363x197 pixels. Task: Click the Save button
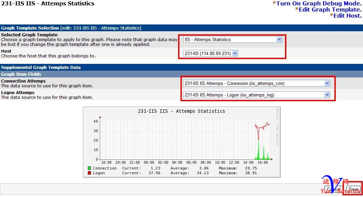point(353,189)
